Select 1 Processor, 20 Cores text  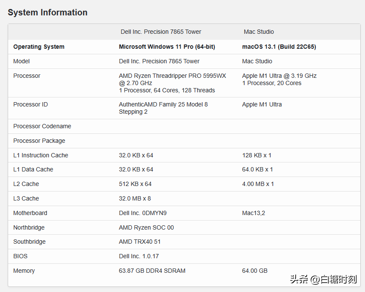click(272, 83)
